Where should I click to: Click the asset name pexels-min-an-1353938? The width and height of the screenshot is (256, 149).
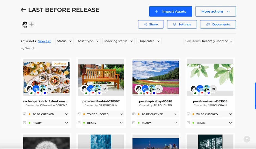click(210, 101)
